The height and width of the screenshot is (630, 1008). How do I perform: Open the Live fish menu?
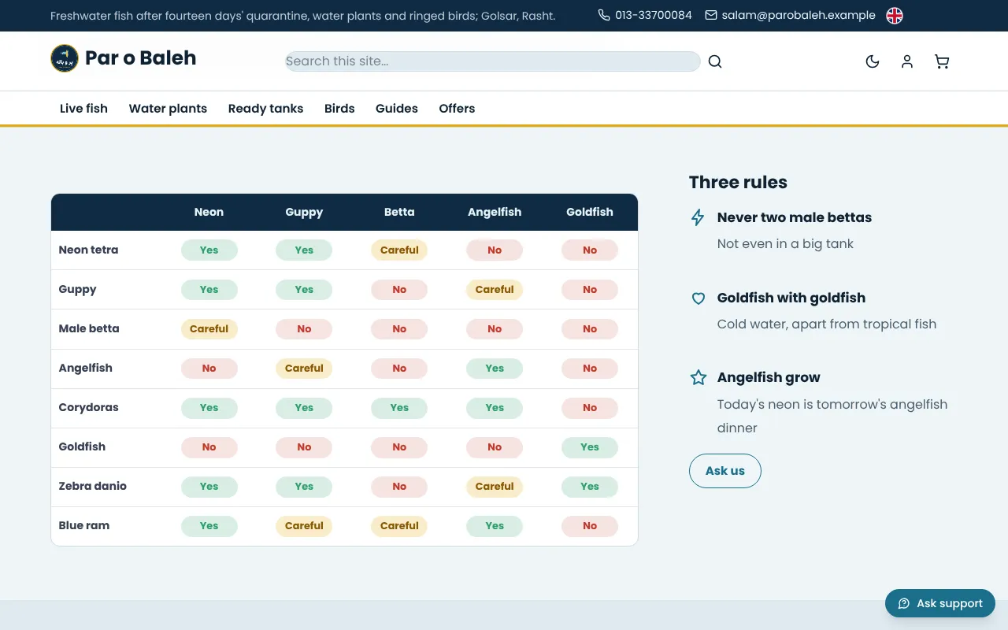tap(83, 109)
